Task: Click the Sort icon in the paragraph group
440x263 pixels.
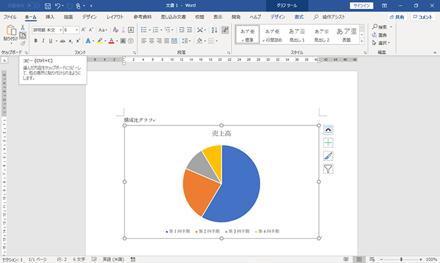Action: pos(214,30)
